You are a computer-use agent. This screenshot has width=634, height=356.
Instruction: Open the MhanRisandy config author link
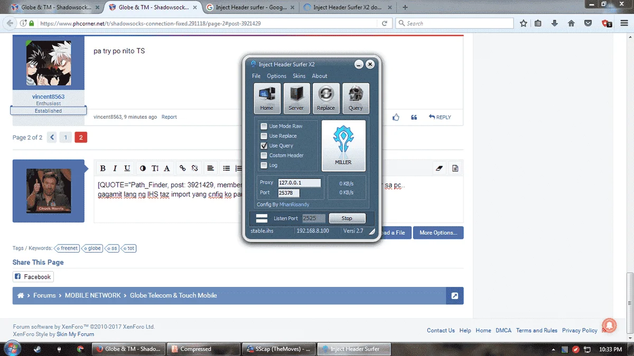[x=294, y=204]
